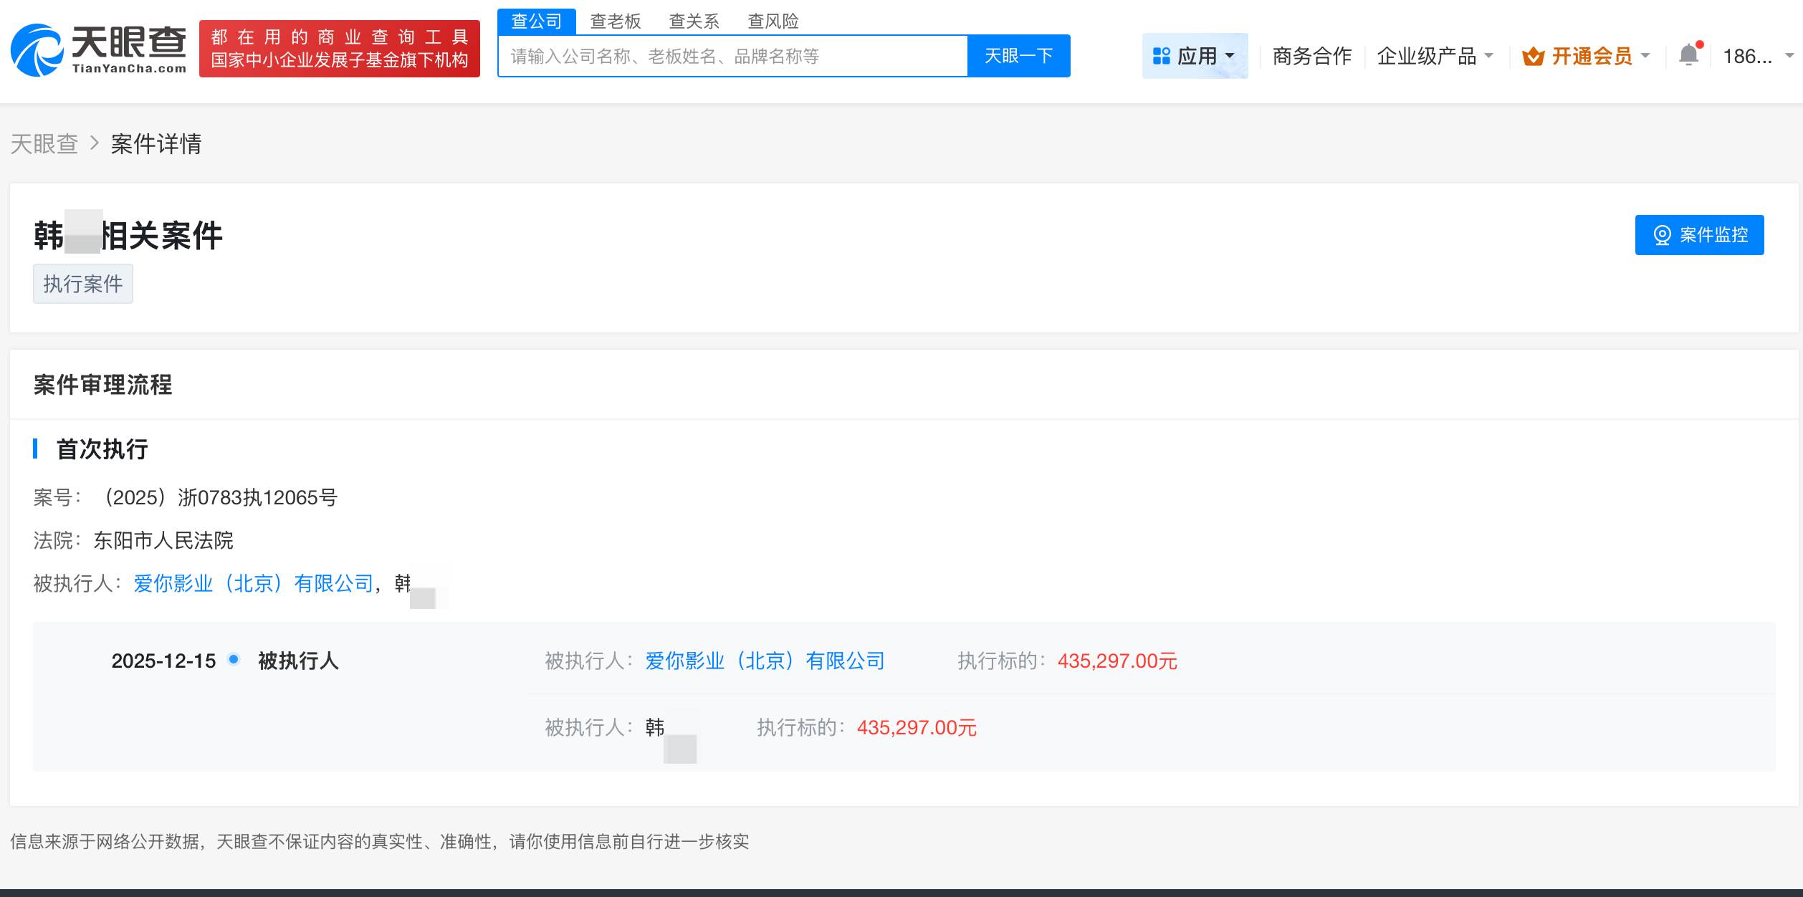The height and width of the screenshot is (897, 1803).
Task: Click the notification bell icon
Action: coord(1689,54)
